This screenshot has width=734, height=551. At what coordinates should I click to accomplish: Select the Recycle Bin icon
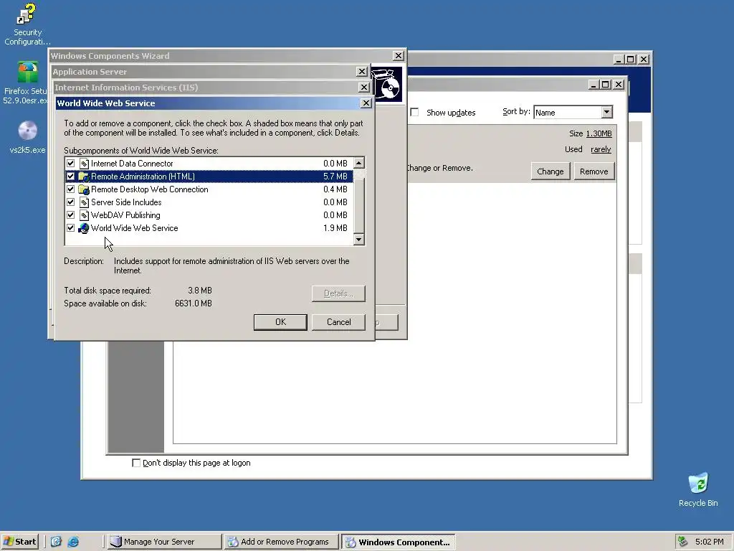click(x=698, y=484)
